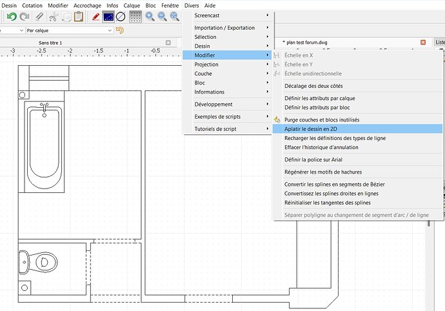Screen dimensions: 445x311
Task: Click the Échelle en X entry
Action: point(357,55)
